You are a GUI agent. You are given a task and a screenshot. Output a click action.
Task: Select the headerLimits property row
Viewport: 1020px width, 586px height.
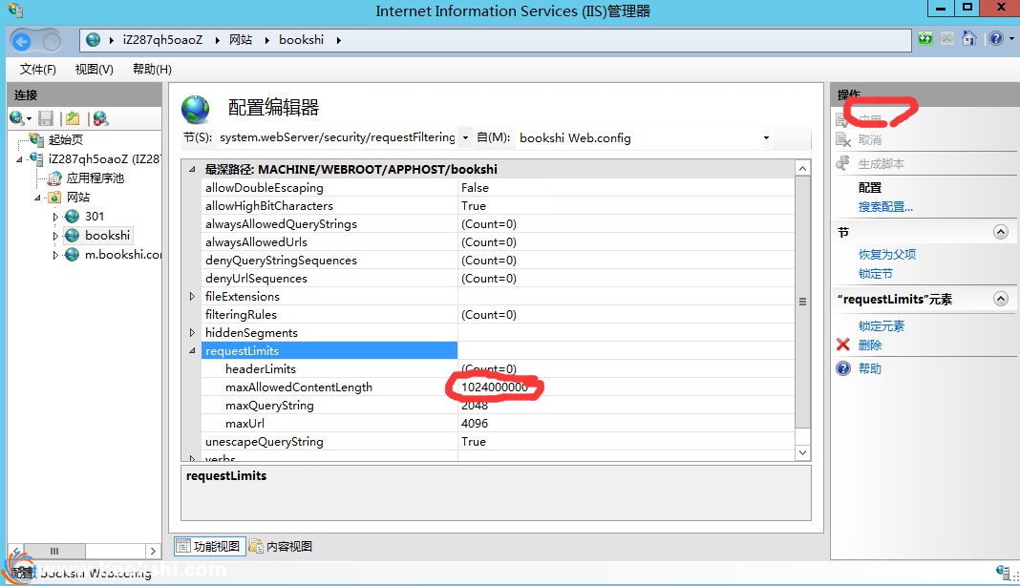tap(498, 368)
